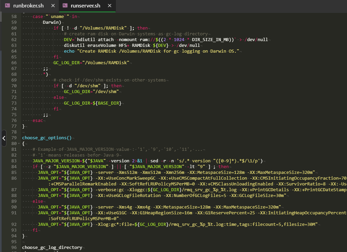The height and width of the screenshot is (252, 347).
Task: Click the 'esac' keyword
Action: coord(38,121)
